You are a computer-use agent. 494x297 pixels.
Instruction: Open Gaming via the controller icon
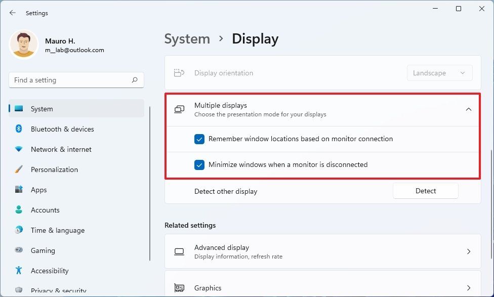click(x=18, y=250)
